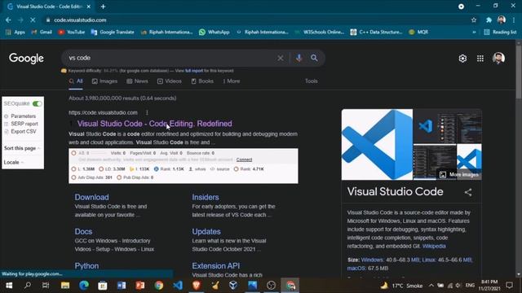The width and height of the screenshot is (522, 293).
Task: Open taskbar search magnifier
Action: point(28,286)
